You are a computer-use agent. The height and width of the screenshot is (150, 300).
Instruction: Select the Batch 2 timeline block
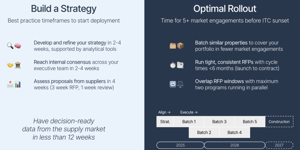[204, 132]
